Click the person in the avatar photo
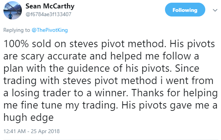Image resolution: width=221 pixels, height=140 pixels. point(10,15)
